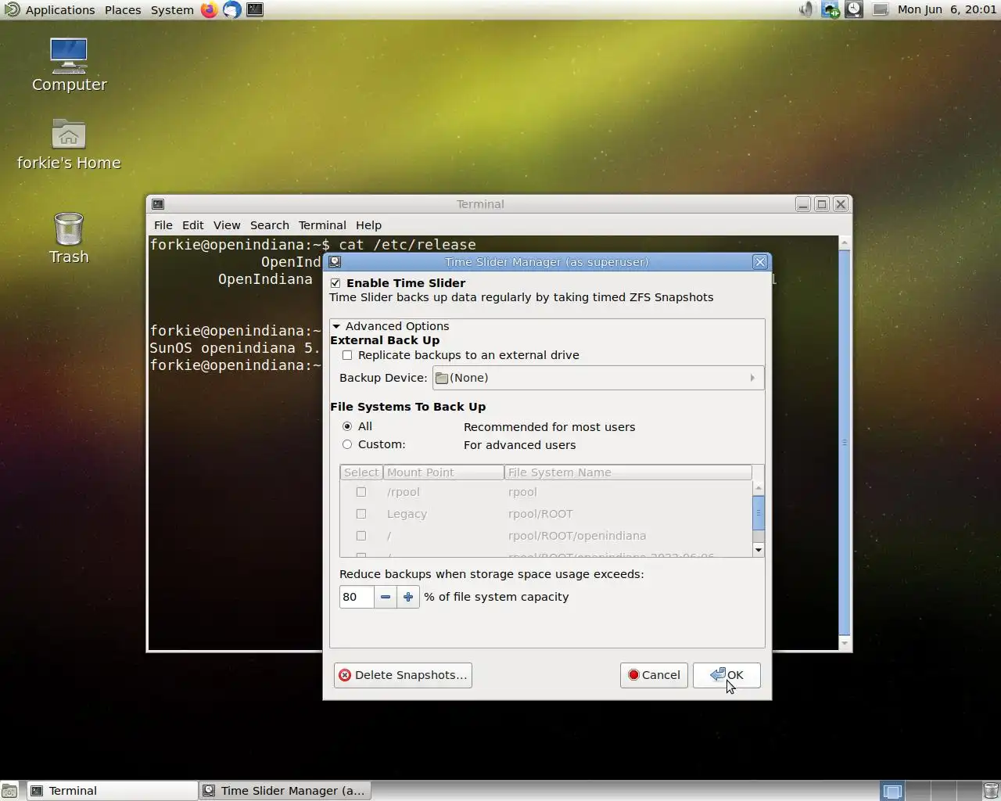Open the Places menu
Image resolution: width=1001 pixels, height=801 pixels.
point(123,9)
